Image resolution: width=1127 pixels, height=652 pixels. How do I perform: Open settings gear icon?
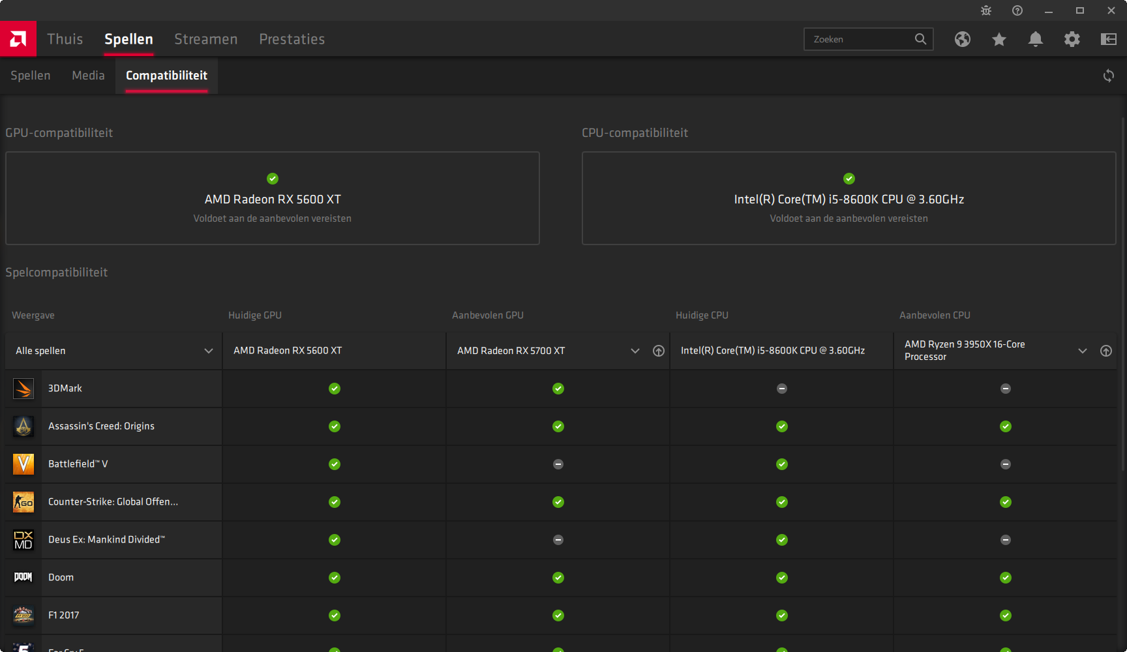coord(1072,39)
